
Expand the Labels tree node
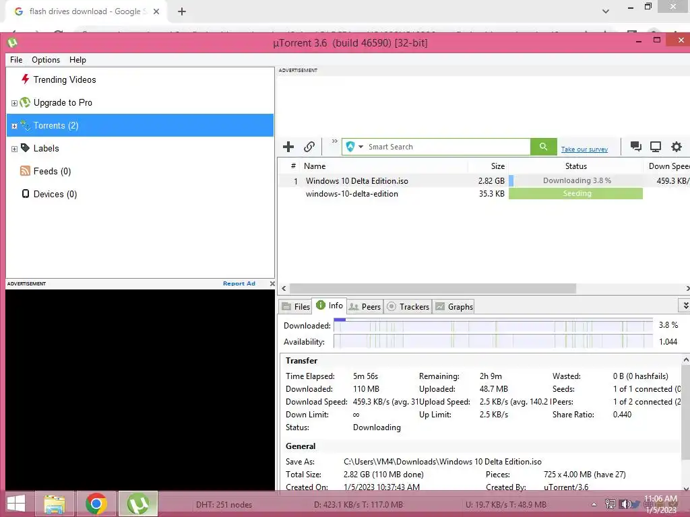click(14, 149)
